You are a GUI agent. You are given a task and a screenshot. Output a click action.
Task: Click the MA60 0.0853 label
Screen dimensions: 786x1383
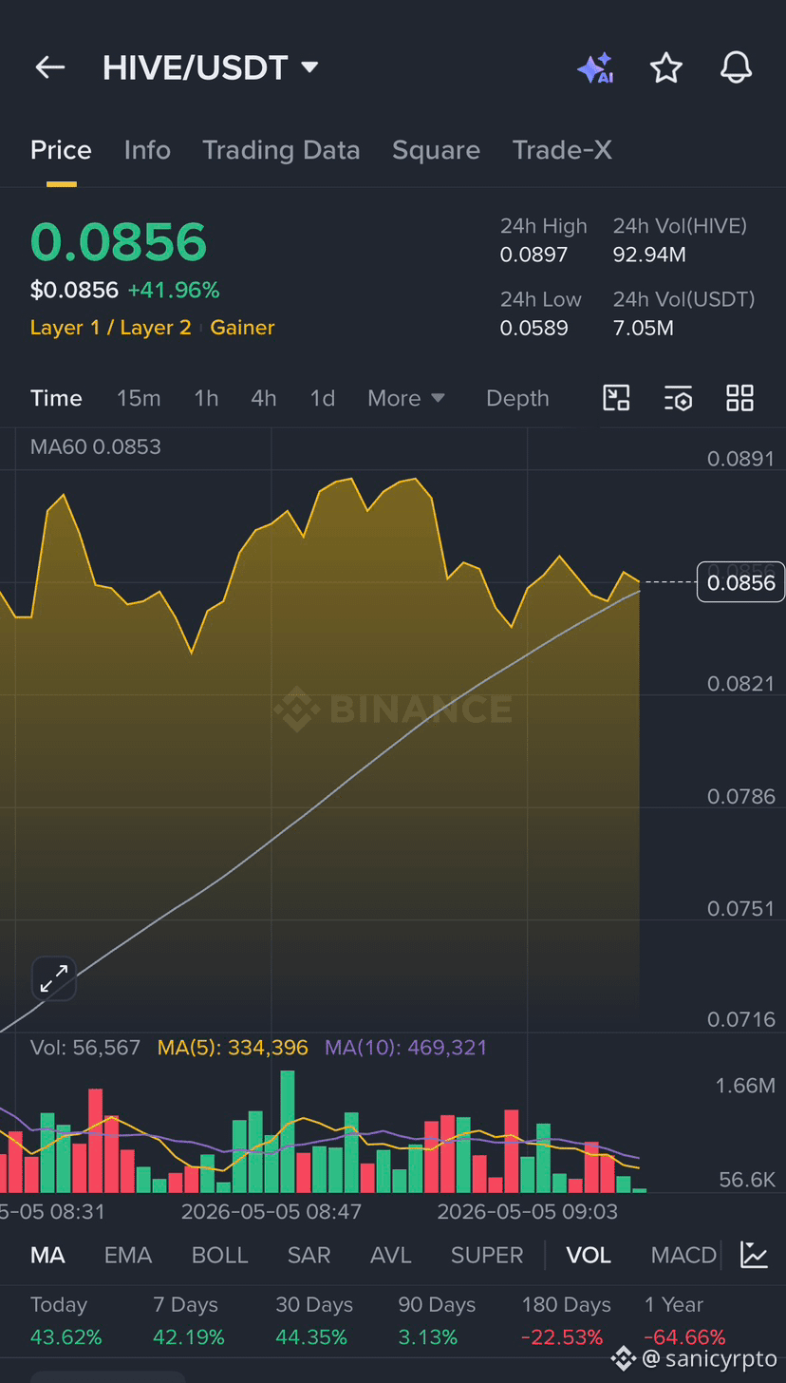coord(95,446)
